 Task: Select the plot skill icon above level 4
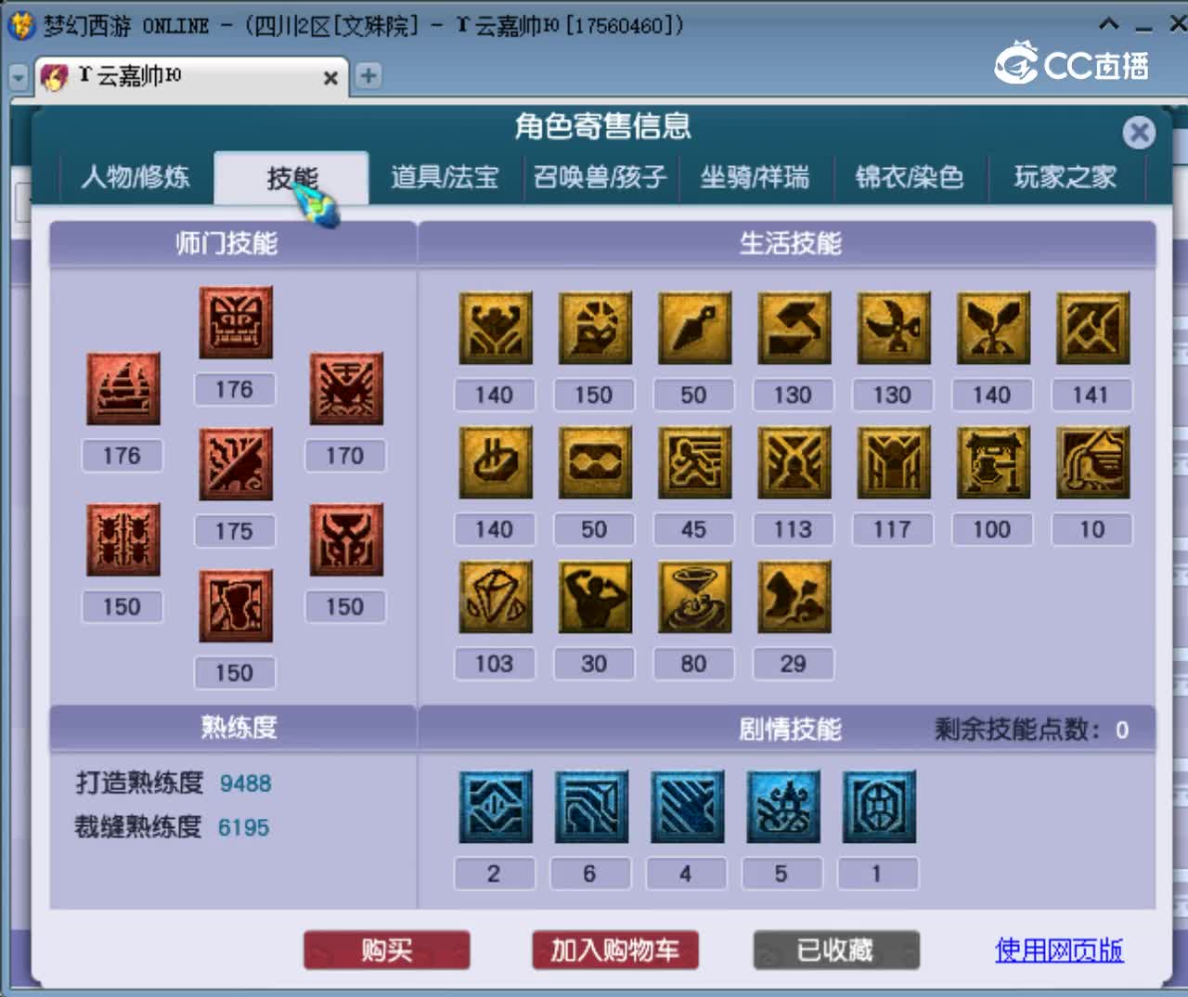pyautogui.click(x=688, y=806)
